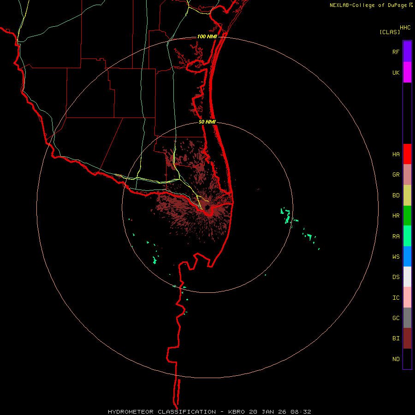415x415 pixels.
Task: Click the RA light green legend swatch
Action: point(407,236)
